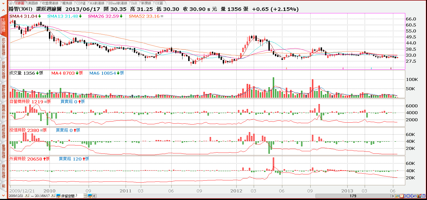Viewport: 427px width, 200px height.
Task: Click the bar chart checkmark icon
Action: pos(419,196)
